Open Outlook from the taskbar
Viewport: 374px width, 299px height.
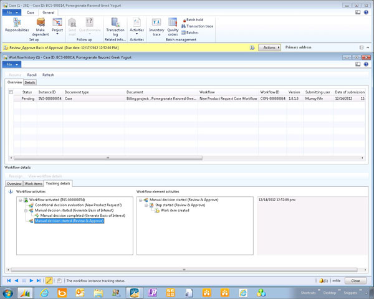pyautogui.click(x=80, y=293)
